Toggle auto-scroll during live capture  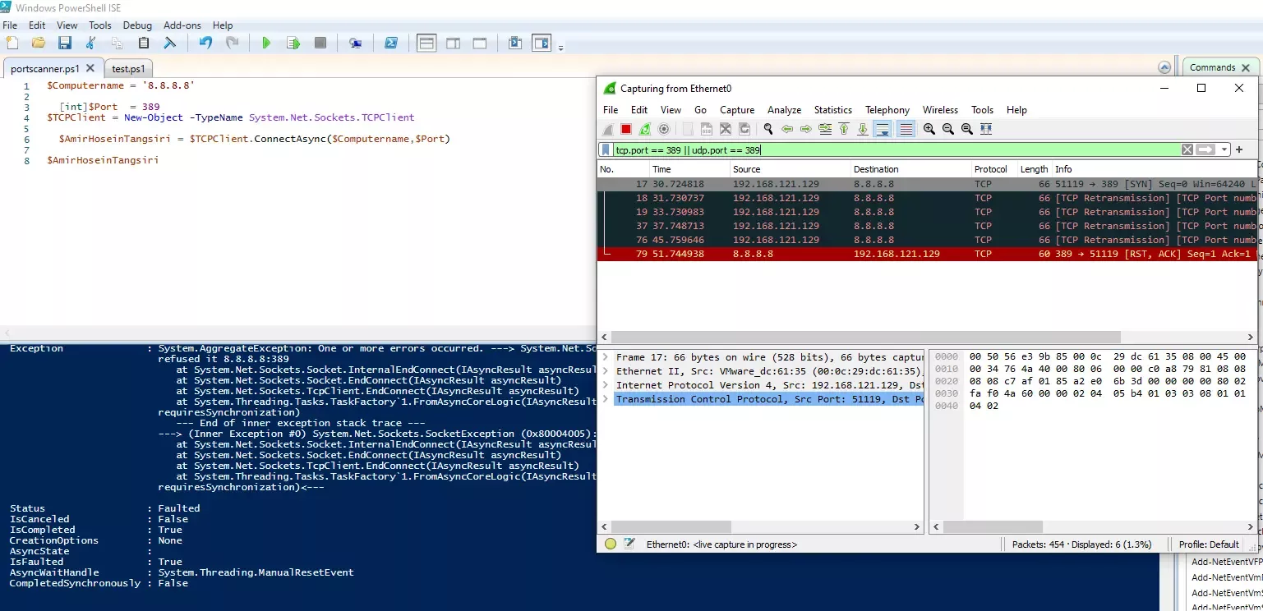click(883, 129)
